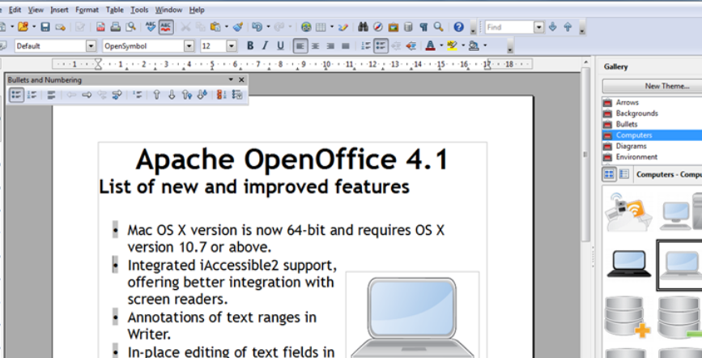This screenshot has width=702, height=358.
Task: Click Move Up with Subpoints icon
Action: (187, 95)
